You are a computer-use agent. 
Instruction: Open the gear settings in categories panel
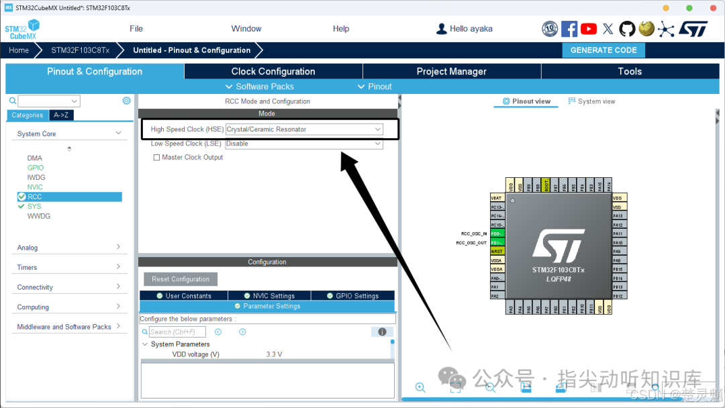point(126,101)
